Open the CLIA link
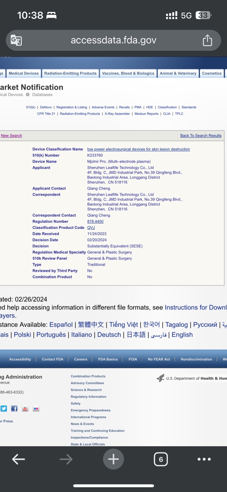This screenshot has width=227, height=492. (166, 114)
